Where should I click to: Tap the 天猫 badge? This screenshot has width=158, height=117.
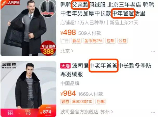click(65, 66)
